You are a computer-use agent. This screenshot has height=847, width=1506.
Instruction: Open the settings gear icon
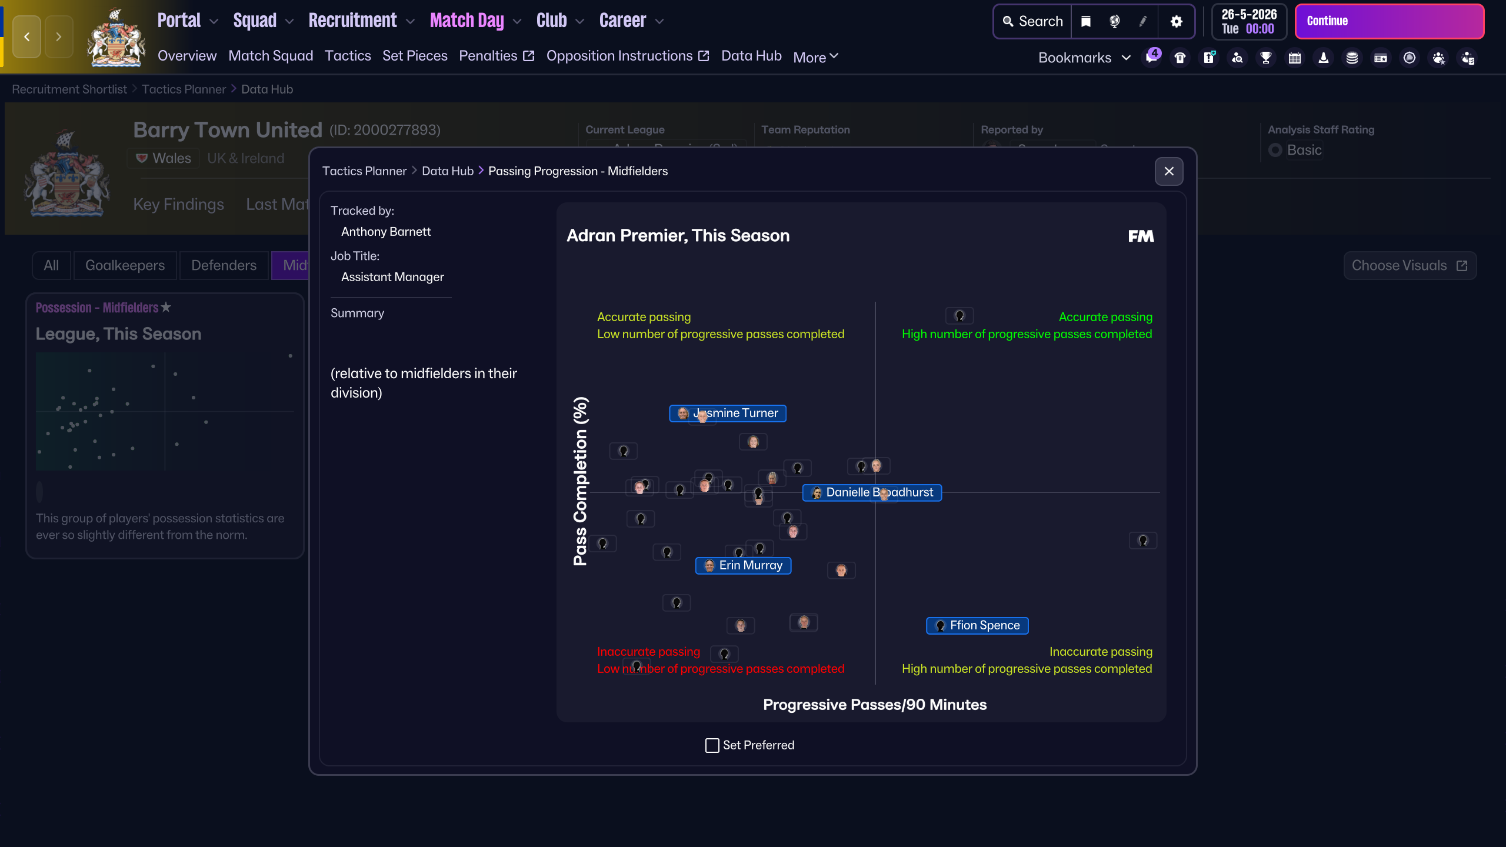(1176, 21)
